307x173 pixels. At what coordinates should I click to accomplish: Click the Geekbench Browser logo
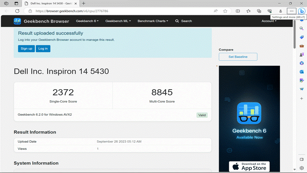(x=41, y=21)
